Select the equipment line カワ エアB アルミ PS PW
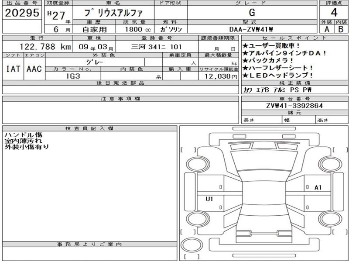Image resolution: width=349 pixels, height=262 pixels. [277, 90]
